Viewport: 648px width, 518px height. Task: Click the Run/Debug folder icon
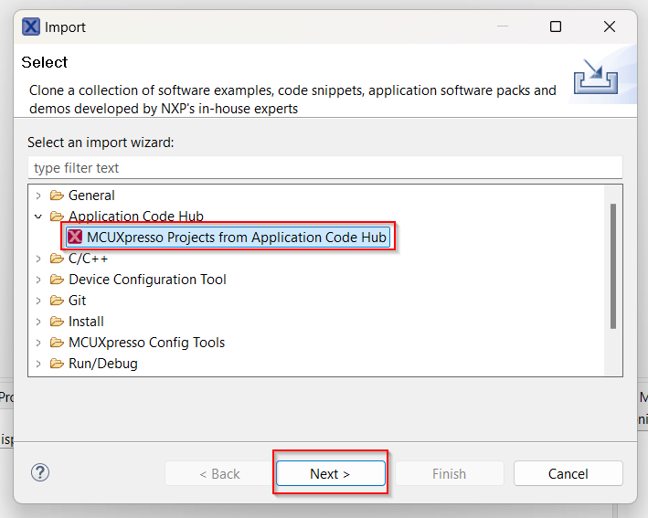[x=57, y=363]
